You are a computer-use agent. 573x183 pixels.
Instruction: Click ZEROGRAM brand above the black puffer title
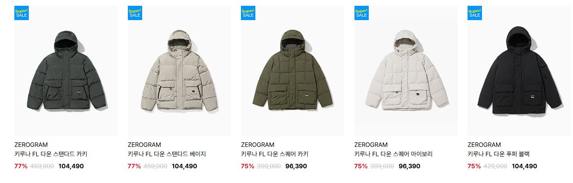tap(484, 145)
